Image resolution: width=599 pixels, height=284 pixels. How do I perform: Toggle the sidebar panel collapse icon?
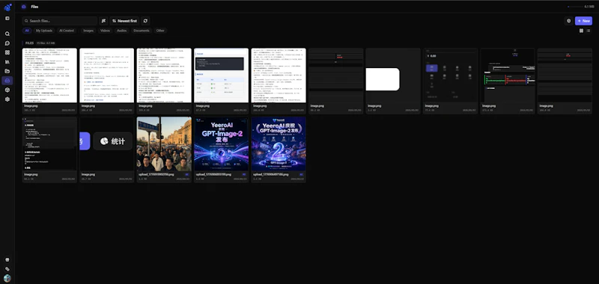click(x=7, y=18)
